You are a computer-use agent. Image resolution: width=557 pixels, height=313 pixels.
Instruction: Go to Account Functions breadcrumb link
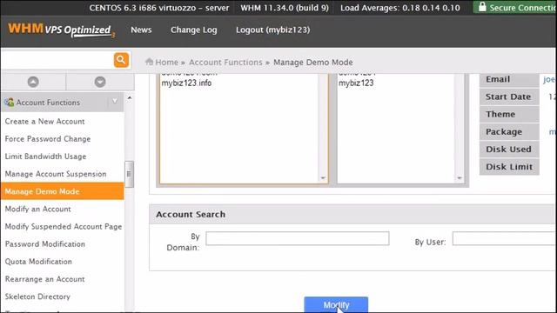coord(225,62)
